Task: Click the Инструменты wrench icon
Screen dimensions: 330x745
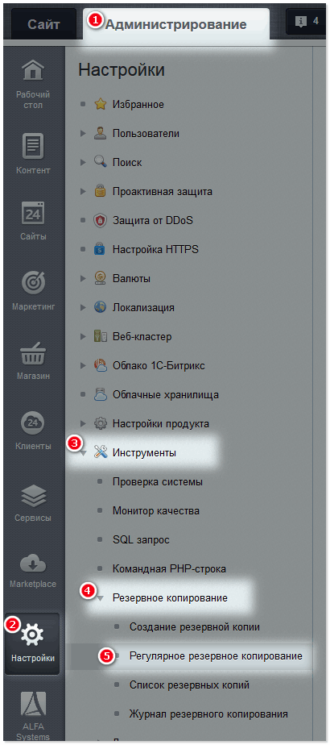Action: tap(101, 453)
